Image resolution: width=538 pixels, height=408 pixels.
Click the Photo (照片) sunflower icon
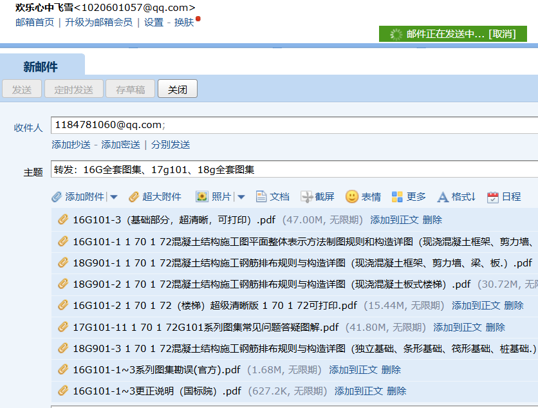[x=202, y=197]
